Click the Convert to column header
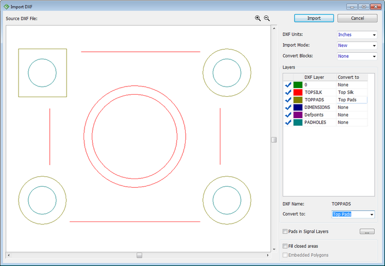This screenshot has height=266, width=385. (x=352, y=77)
